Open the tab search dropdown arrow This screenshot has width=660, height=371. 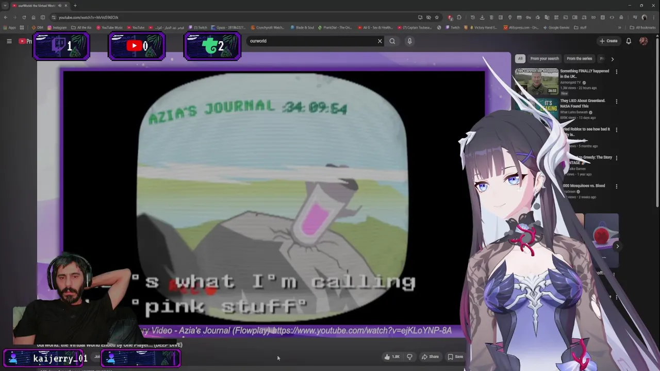coord(5,6)
